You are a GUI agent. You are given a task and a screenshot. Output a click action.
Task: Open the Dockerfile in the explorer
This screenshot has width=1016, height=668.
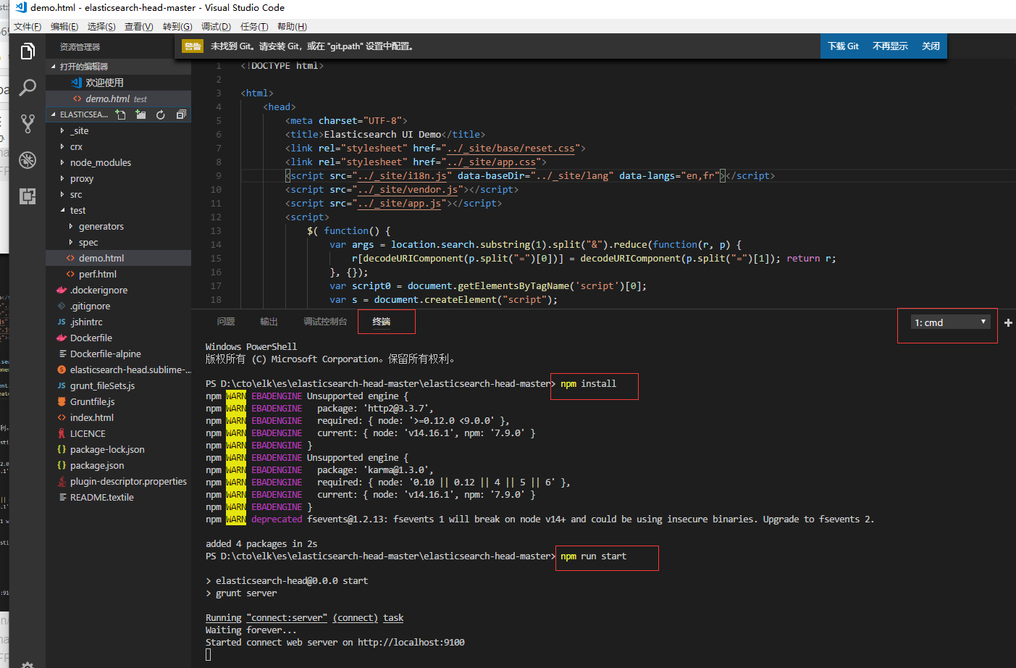91,338
